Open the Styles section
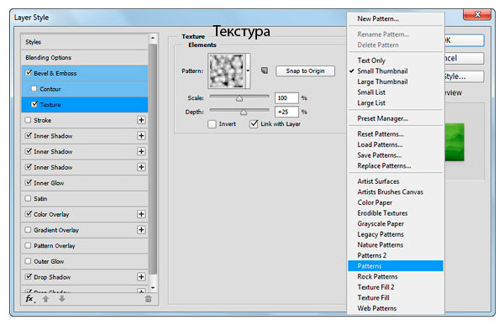This screenshot has height=325, width=504. 85,42
